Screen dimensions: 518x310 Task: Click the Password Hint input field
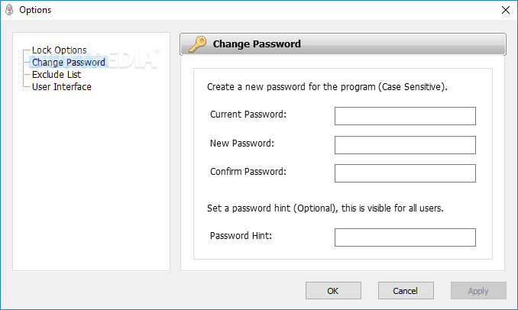tap(405, 237)
